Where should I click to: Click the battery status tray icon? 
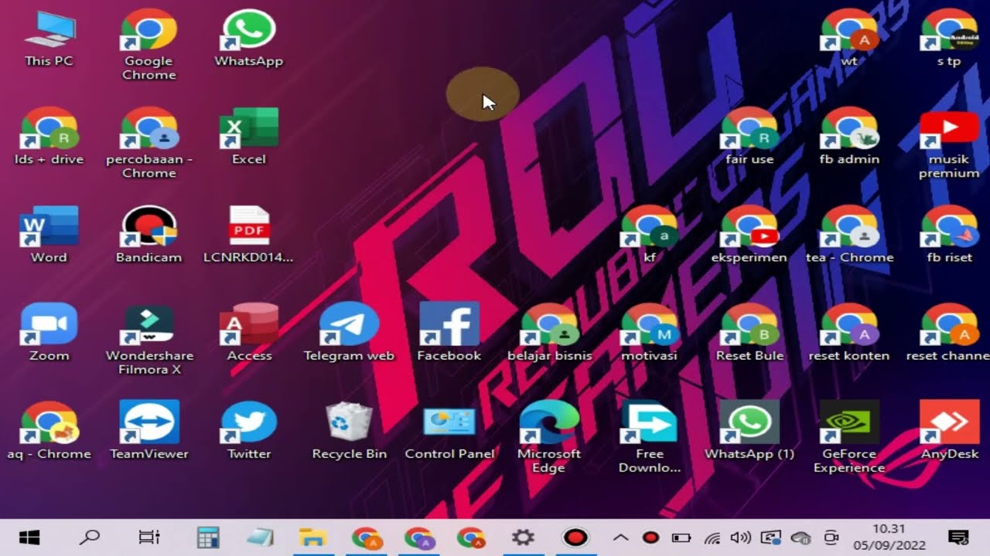(x=681, y=537)
